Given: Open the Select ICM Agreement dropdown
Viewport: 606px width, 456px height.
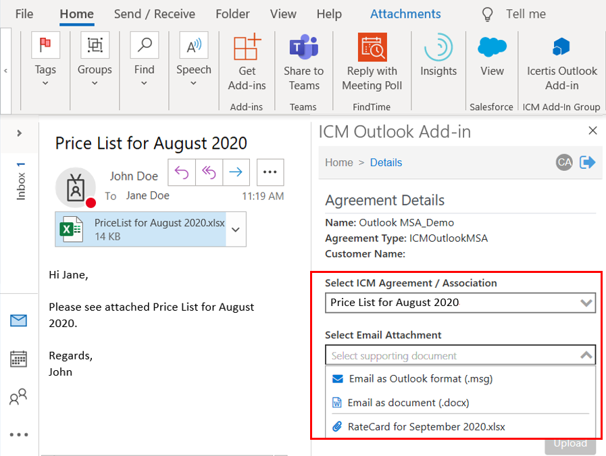Looking at the screenshot, I should 460,303.
